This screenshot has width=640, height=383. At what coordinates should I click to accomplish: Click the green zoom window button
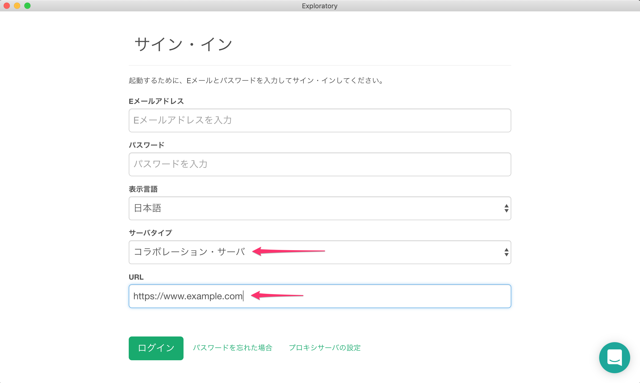27,6
